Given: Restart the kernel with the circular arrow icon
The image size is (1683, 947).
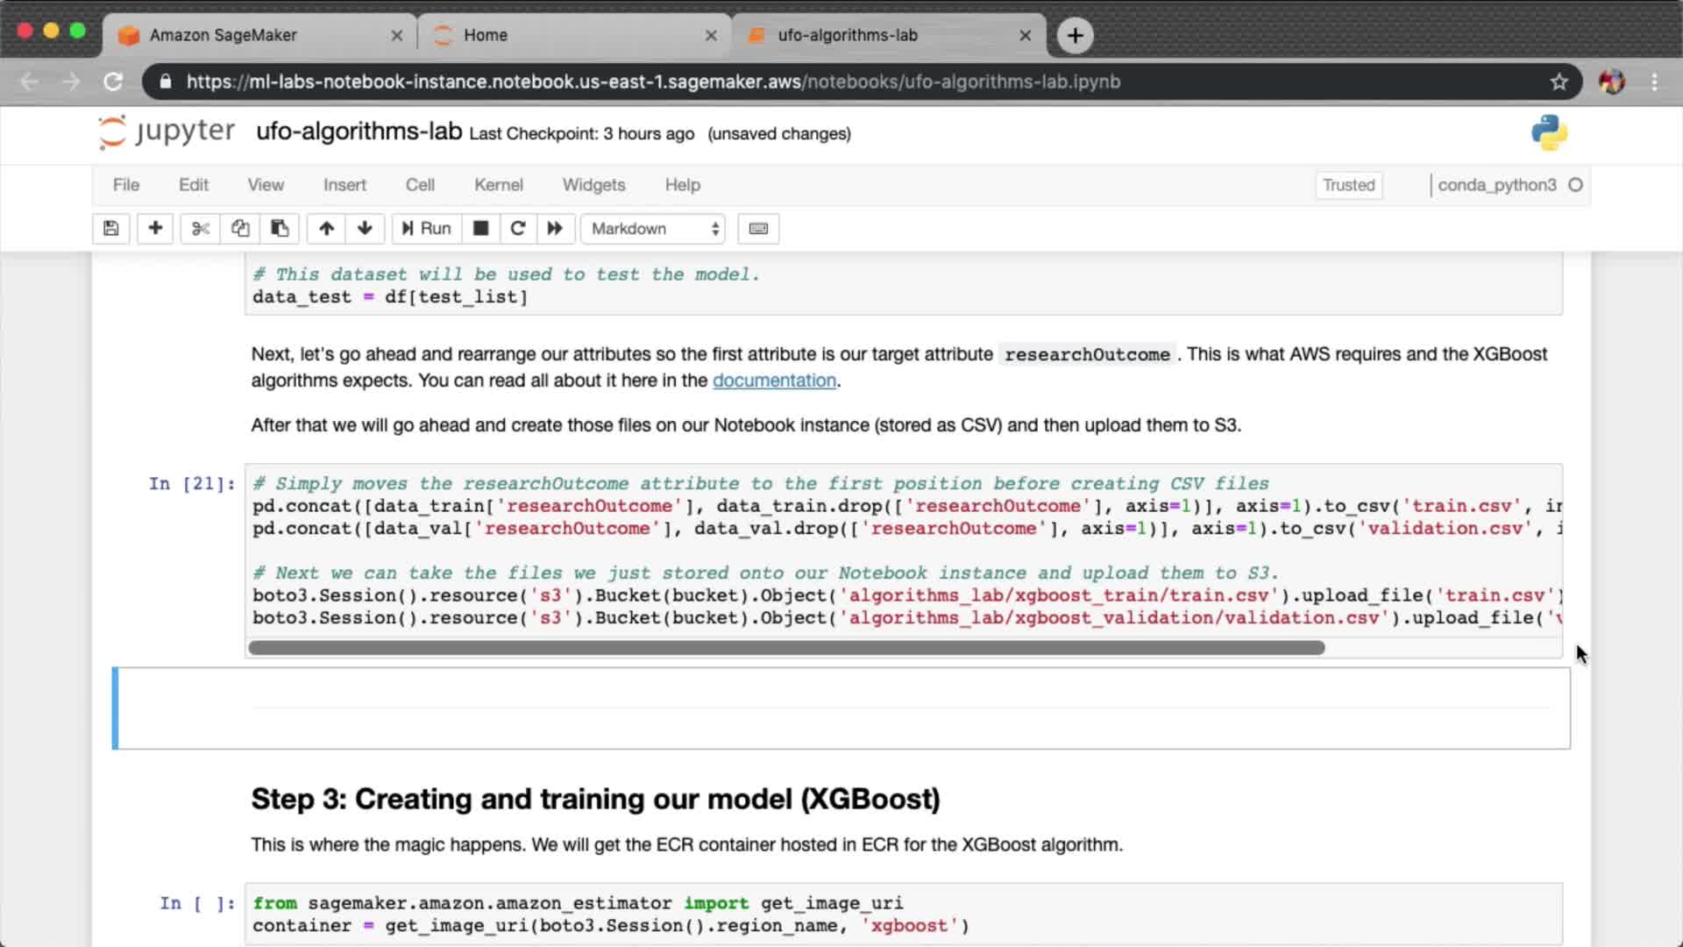Looking at the screenshot, I should [x=518, y=229].
